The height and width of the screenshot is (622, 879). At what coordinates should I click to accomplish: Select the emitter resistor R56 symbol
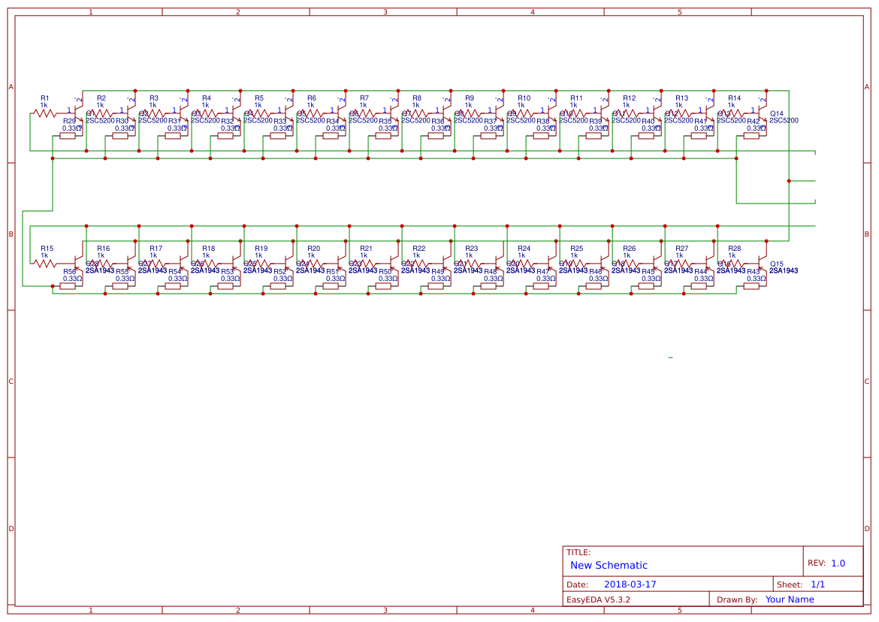68,287
